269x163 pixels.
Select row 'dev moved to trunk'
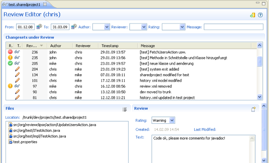tap(132, 92)
